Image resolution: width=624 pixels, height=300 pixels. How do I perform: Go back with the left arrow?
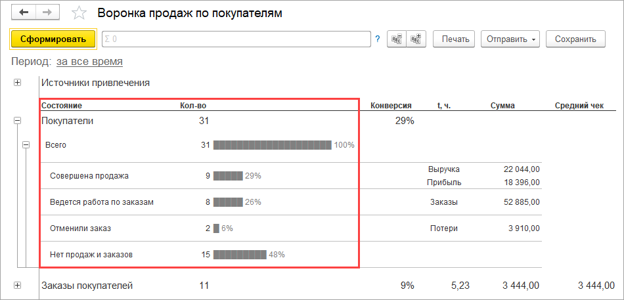point(24,13)
